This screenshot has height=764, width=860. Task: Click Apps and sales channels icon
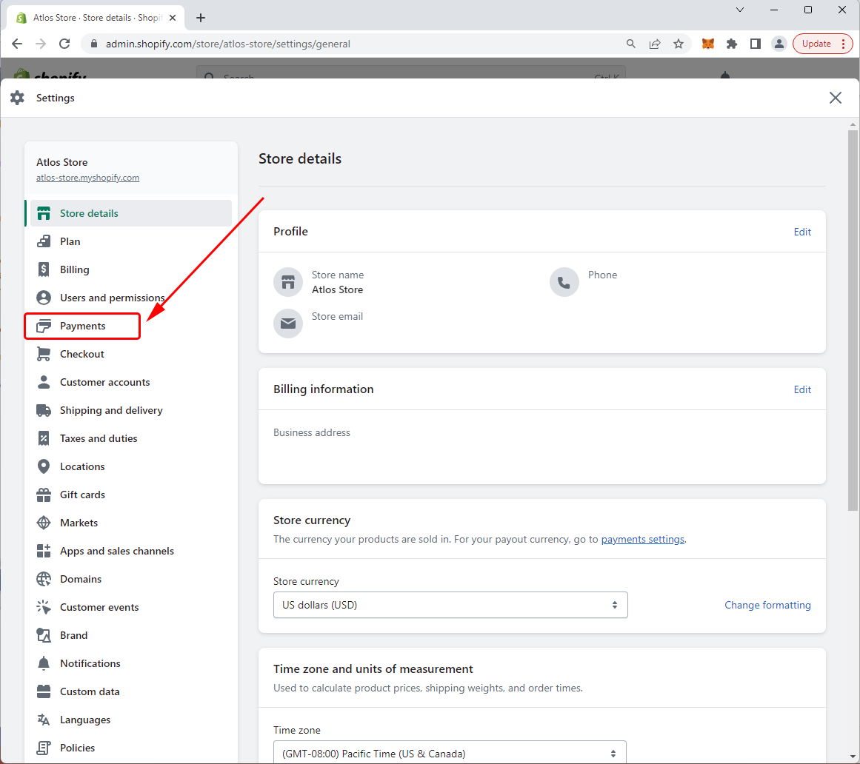pyautogui.click(x=44, y=551)
